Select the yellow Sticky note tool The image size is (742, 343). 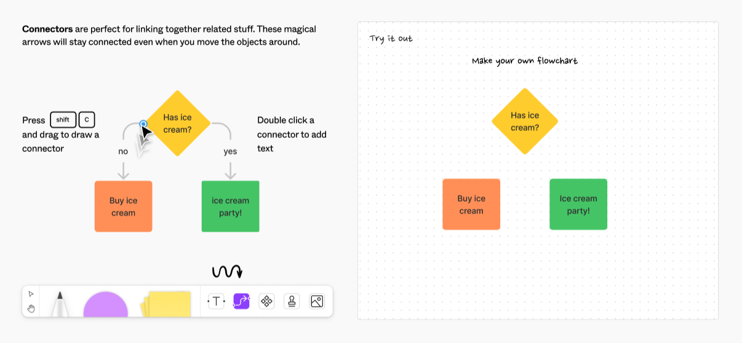166,304
